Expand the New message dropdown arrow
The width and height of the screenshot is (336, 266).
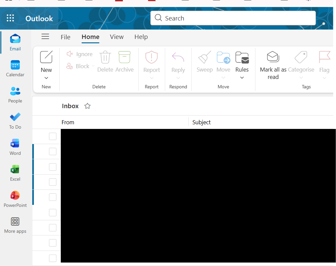coord(46,78)
